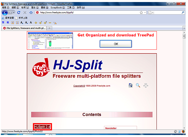Click the yellow minus icon
Image resolution: width=188 pixels, height=137 pixels.
point(50,23)
